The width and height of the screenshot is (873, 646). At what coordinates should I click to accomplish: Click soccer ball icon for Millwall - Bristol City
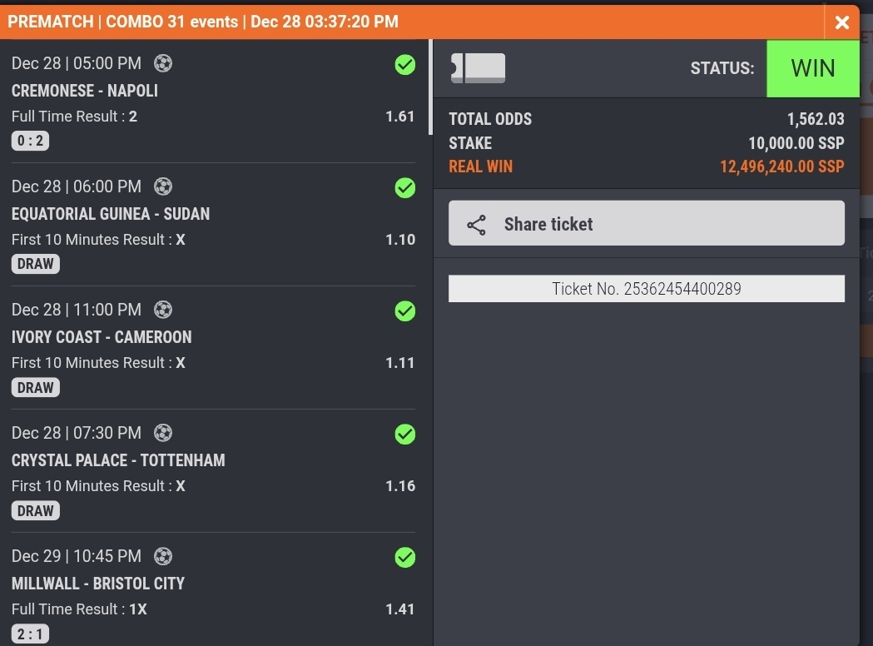[163, 556]
